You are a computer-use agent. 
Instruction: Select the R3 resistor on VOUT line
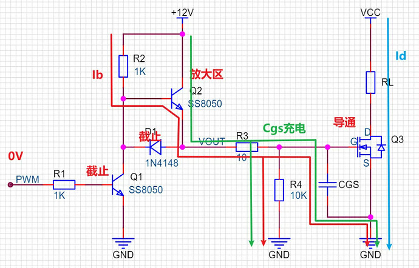[247, 147]
